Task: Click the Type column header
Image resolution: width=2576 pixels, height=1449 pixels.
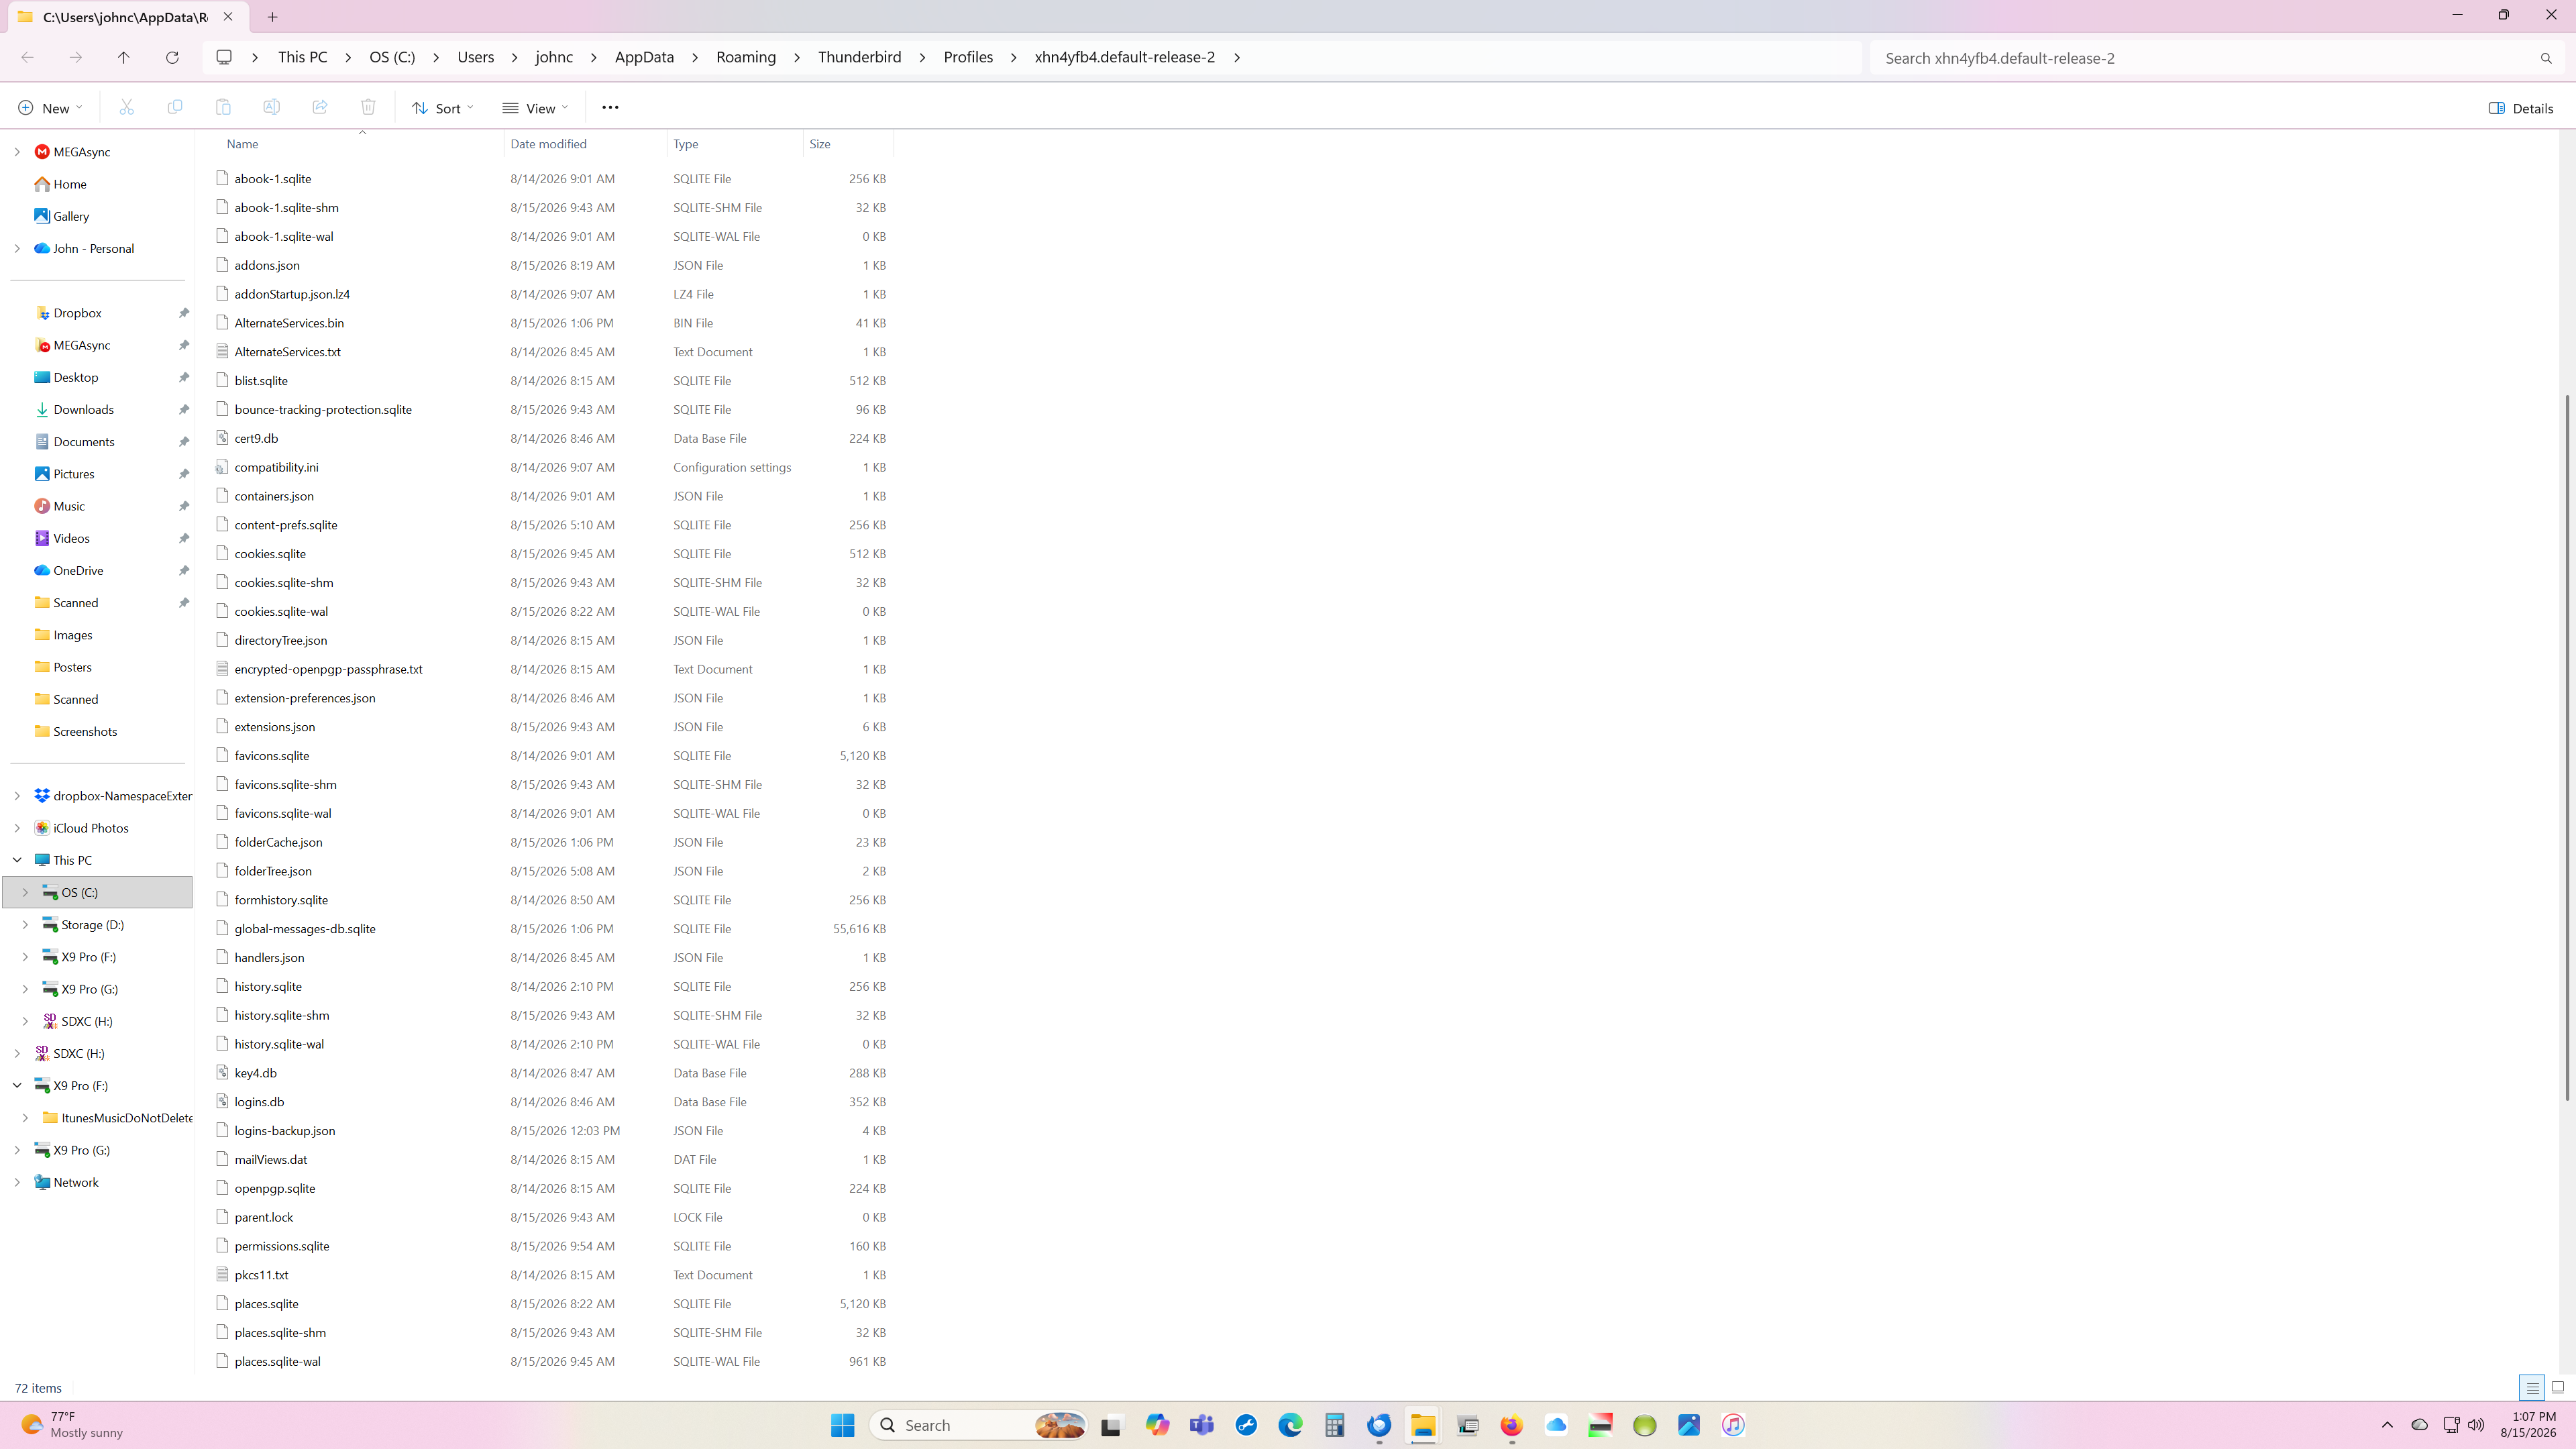Action: tap(686, 144)
